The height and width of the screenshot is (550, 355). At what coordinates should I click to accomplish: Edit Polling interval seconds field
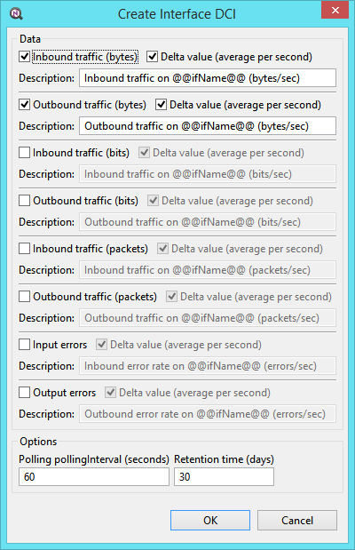(x=94, y=477)
